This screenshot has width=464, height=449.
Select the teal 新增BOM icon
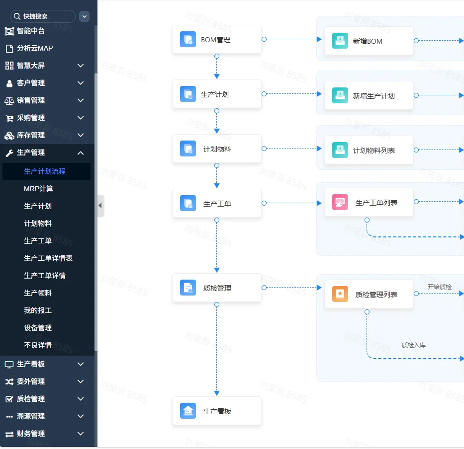(x=340, y=41)
